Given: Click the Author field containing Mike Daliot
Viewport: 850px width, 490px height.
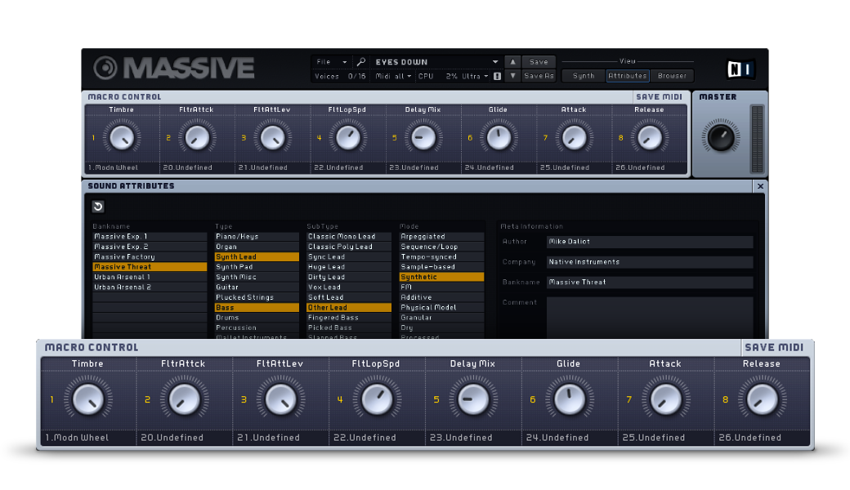Looking at the screenshot, I should 650,242.
